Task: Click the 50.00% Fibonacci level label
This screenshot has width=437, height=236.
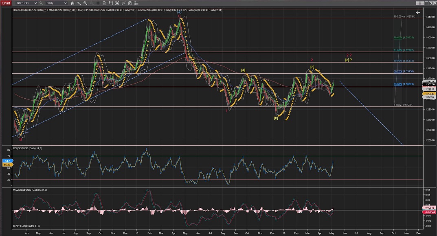Action: pos(404,61)
